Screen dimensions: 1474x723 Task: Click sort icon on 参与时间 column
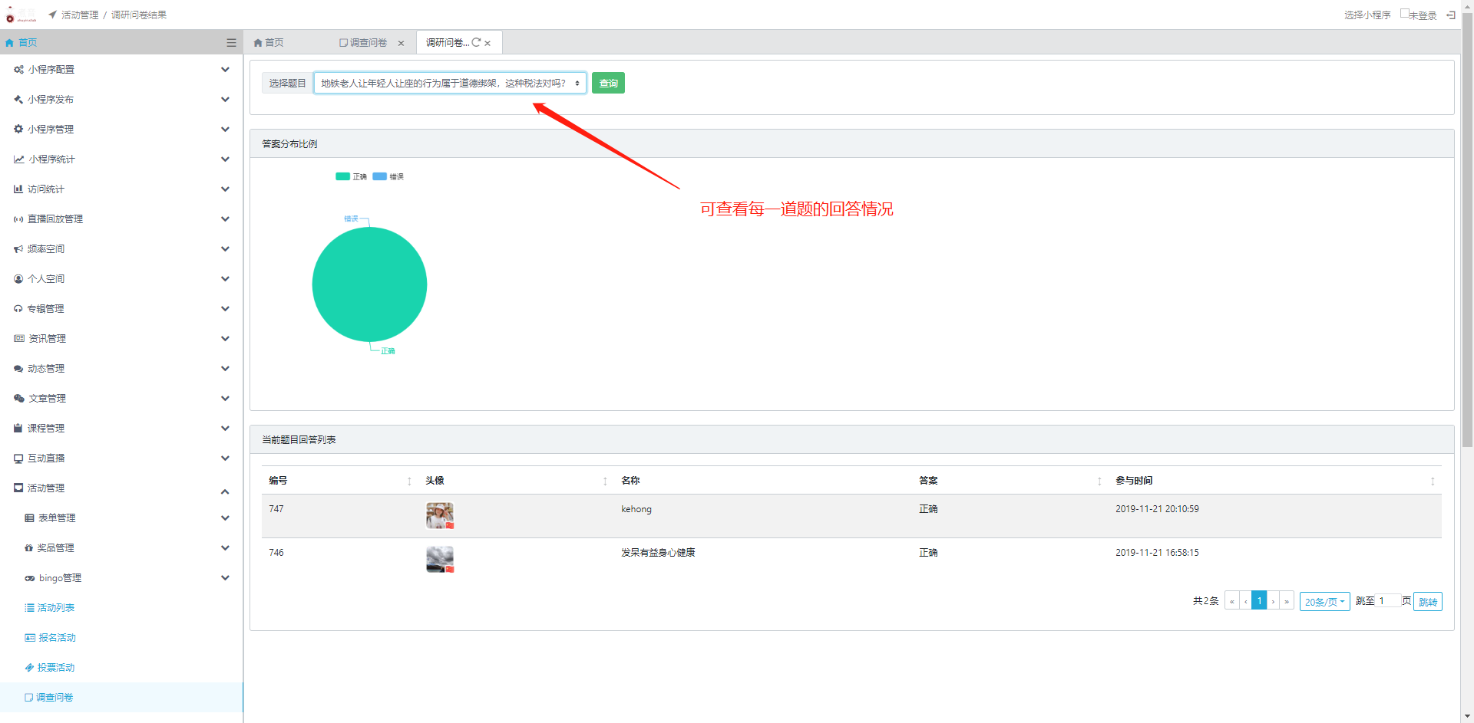[x=1433, y=481]
